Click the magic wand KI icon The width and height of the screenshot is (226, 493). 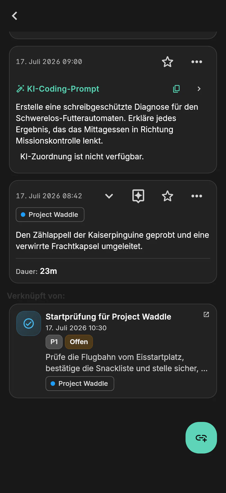click(20, 89)
